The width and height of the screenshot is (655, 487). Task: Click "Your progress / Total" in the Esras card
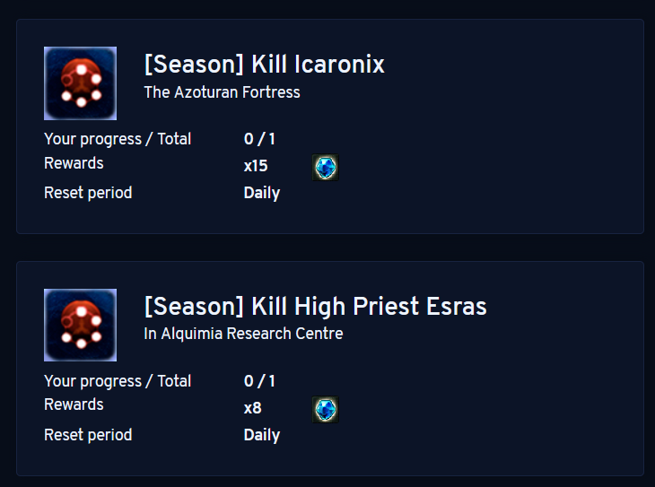pyautogui.click(x=118, y=381)
